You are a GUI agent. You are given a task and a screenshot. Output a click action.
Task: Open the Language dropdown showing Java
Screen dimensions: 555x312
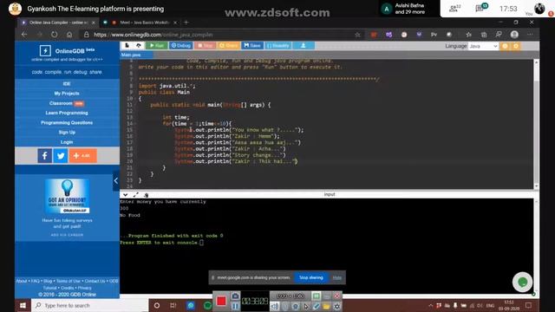click(483, 46)
